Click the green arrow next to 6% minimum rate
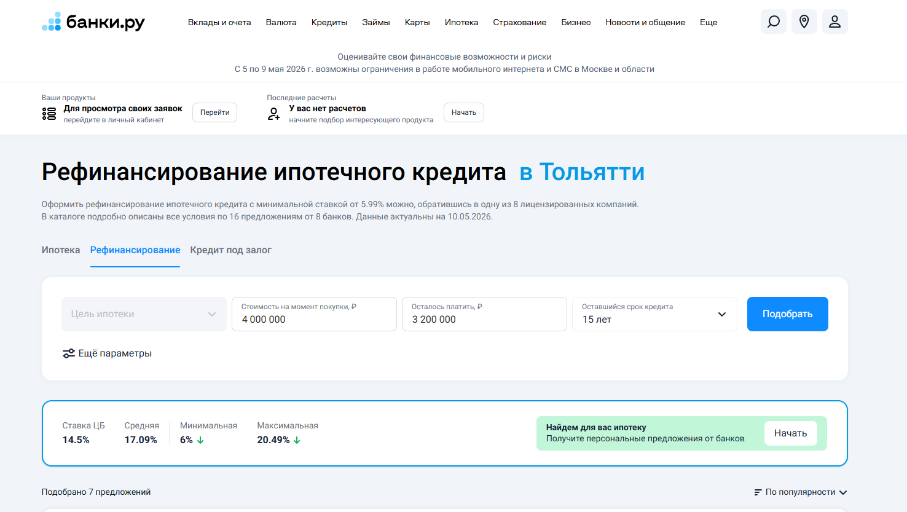Viewport: 907px width, 512px height. coord(200,440)
